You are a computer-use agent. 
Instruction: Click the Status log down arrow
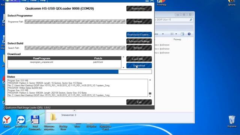click(x=150, y=96)
